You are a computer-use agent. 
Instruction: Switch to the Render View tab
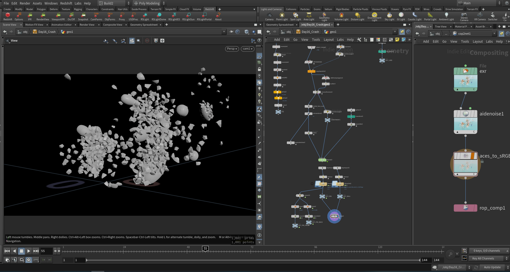[87, 25]
